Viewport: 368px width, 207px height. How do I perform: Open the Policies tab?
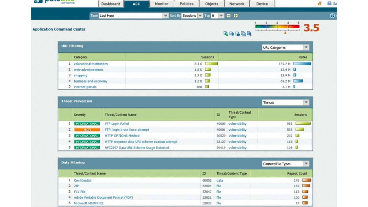pos(187,4)
